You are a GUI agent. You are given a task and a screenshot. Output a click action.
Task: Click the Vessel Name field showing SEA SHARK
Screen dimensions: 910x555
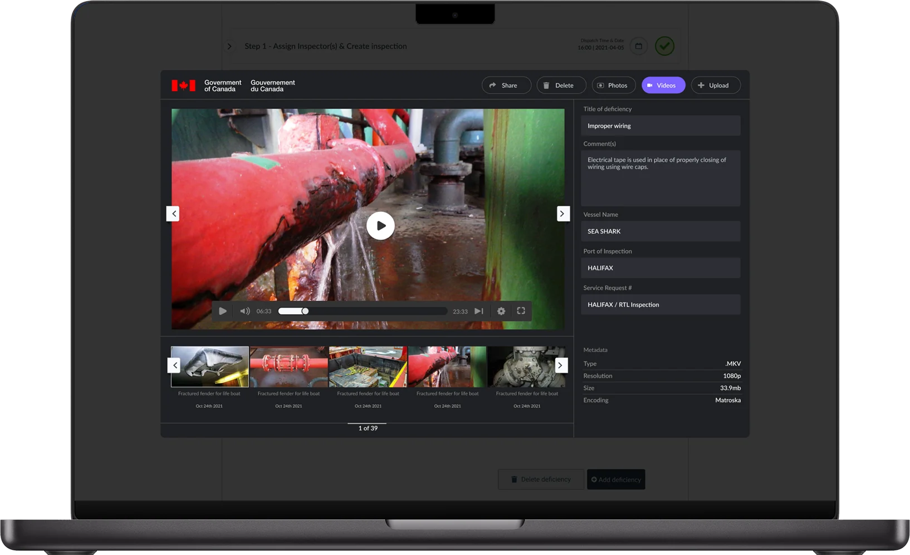[661, 231]
